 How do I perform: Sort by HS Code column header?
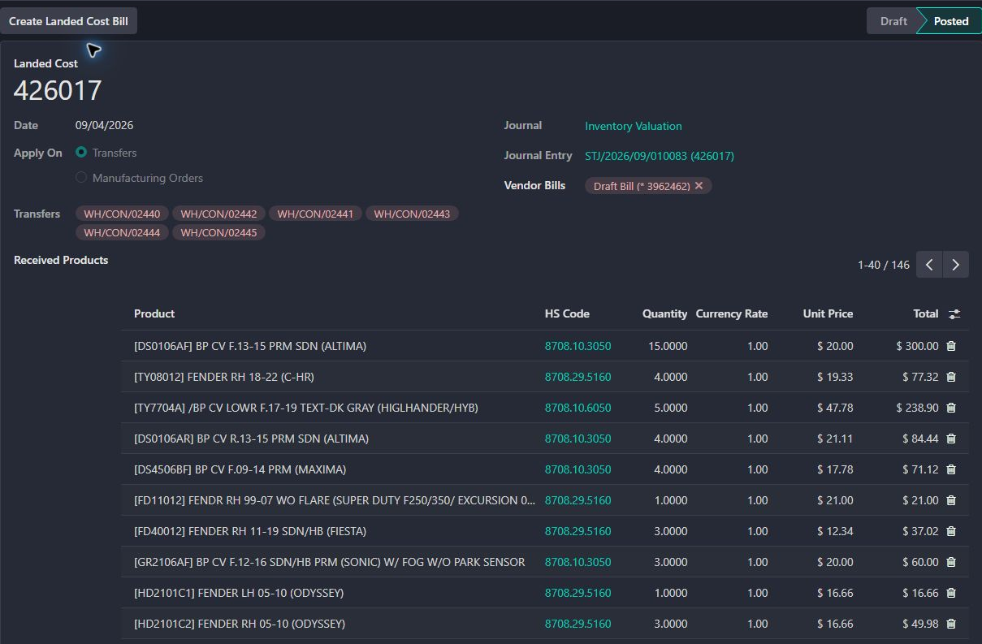point(567,313)
